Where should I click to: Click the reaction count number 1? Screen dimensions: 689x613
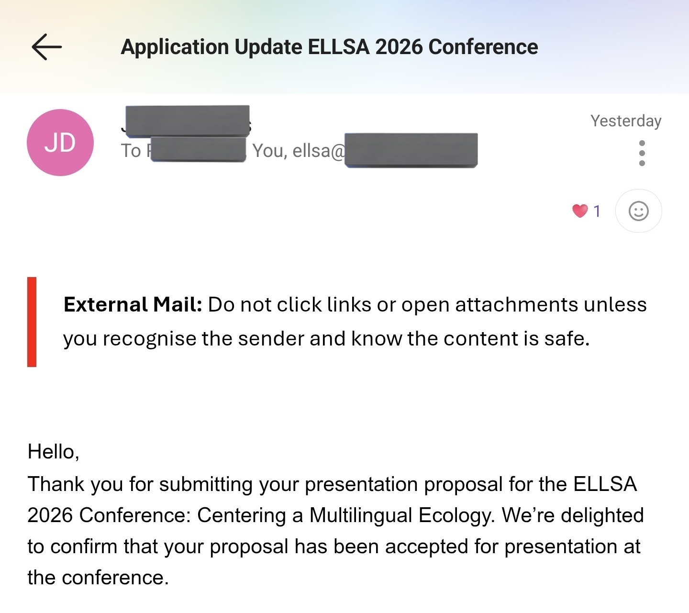click(597, 211)
